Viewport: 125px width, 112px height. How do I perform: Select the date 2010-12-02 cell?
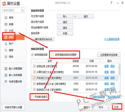click(x=91, y=78)
